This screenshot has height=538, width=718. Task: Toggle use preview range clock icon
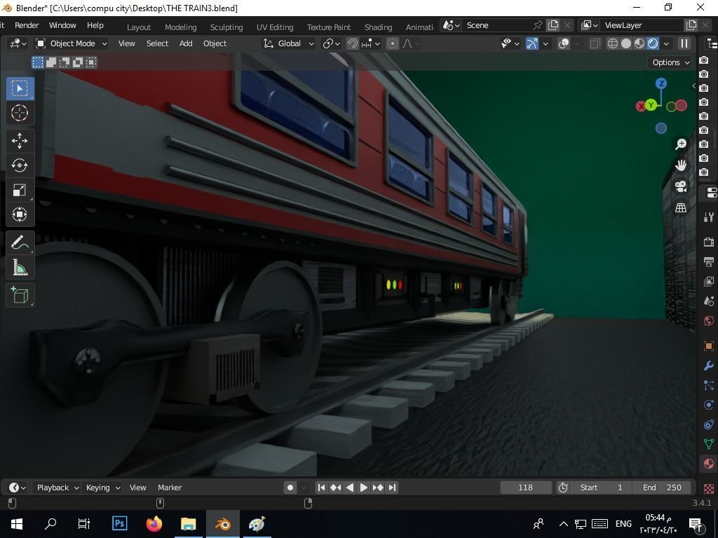tap(563, 488)
